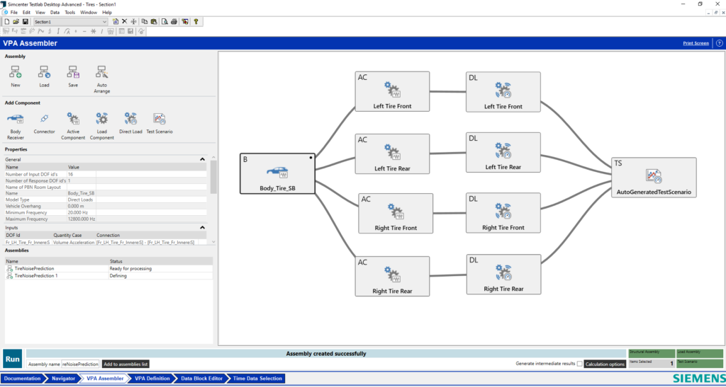This screenshot has height=387, width=726.
Task: Open the Tools menu
Action: pyautogui.click(x=70, y=12)
